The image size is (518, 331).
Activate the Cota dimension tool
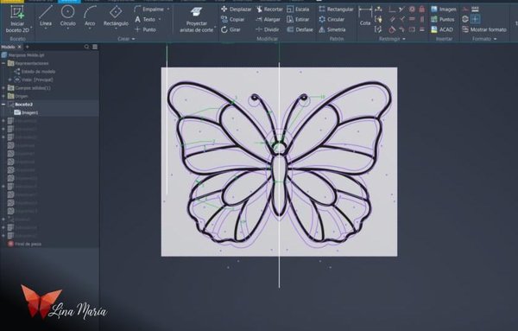[365, 16]
